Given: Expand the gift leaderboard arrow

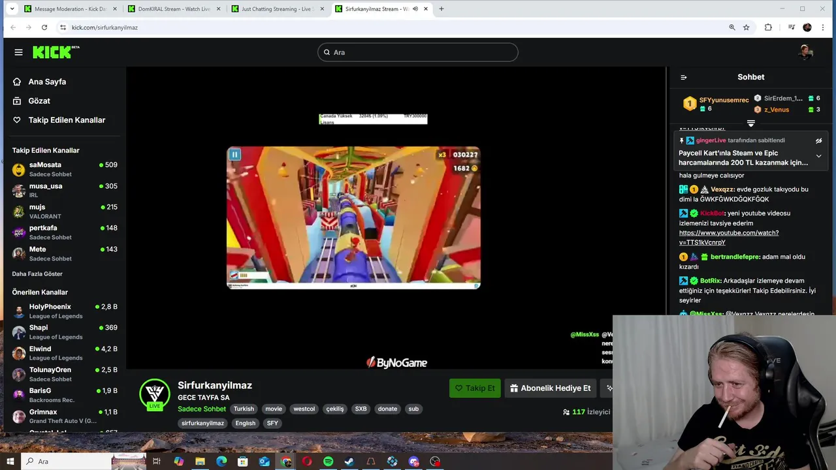Looking at the screenshot, I should (x=751, y=123).
